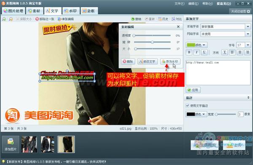Click the transparency (透明度) slider handle
253x165 pixels.
point(134,35)
